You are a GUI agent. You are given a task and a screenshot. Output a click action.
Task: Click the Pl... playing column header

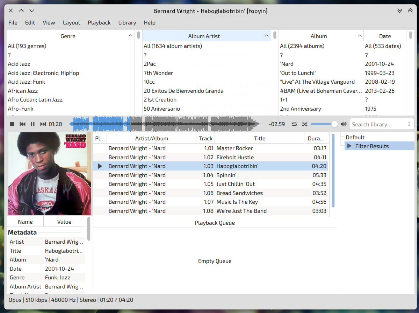pos(100,138)
